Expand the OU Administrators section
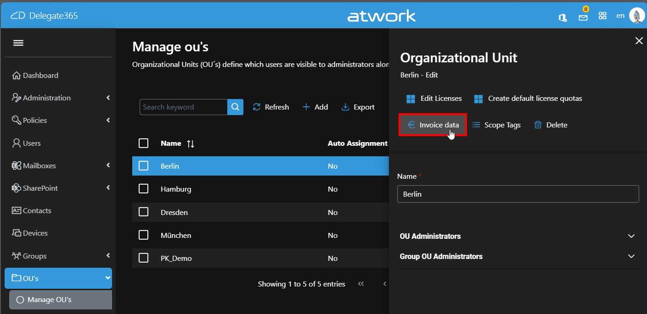Image resolution: width=647 pixels, height=314 pixels. (631, 236)
